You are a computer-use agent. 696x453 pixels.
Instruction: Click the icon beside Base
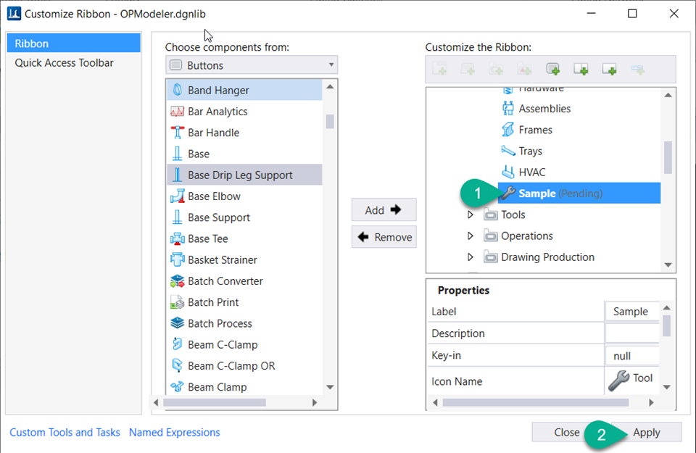coord(177,154)
